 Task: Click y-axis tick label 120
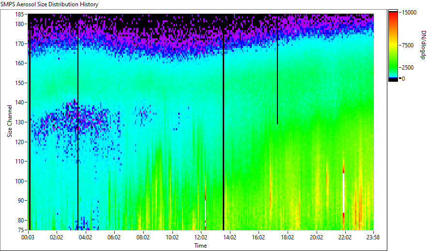[19, 142]
